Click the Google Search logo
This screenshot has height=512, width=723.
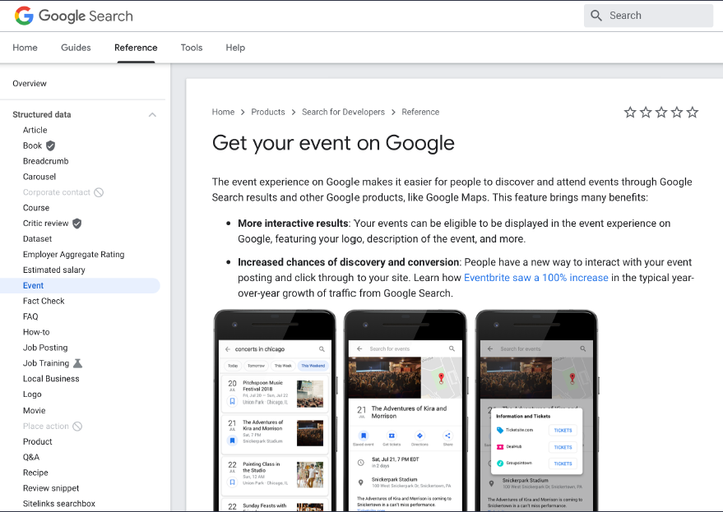(x=74, y=16)
